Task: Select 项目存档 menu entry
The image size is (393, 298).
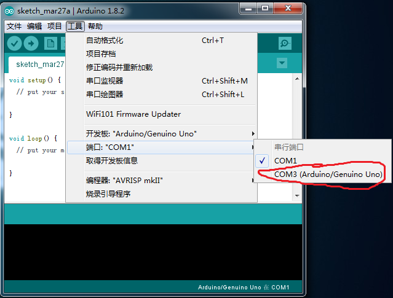Action: (x=161, y=54)
